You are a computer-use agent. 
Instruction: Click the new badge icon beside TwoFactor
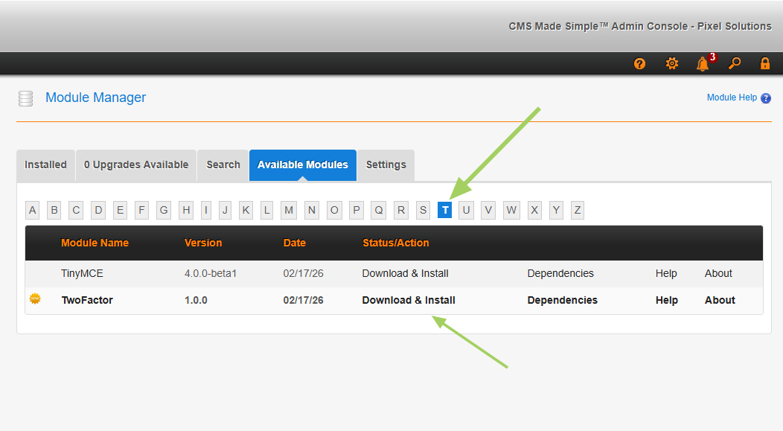(35, 299)
